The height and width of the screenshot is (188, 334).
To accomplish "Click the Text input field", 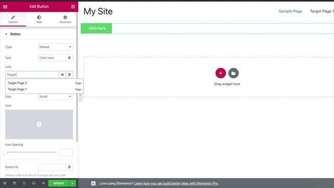I will [52, 58].
